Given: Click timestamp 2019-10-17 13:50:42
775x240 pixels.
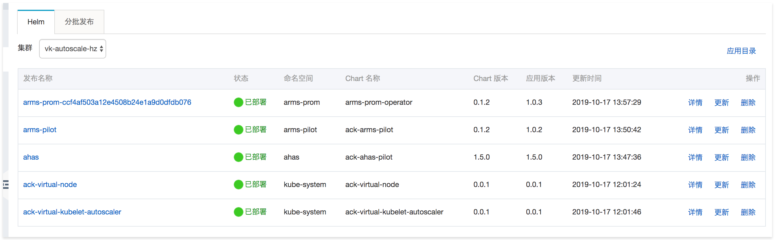Looking at the screenshot, I should (x=607, y=130).
